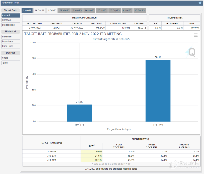Click the 350-375 bar in the chart

[79, 113]
